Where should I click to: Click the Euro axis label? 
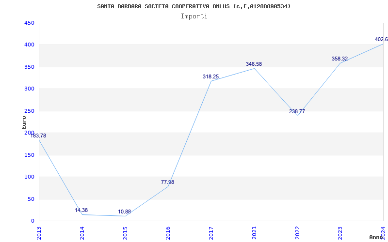pos(24,122)
